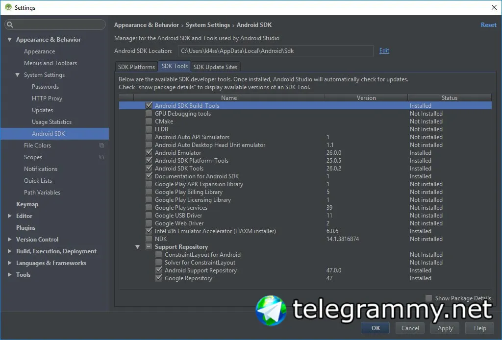The image size is (502, 340).
Task: Open Plugins settings
Action: [x=25, y=227]
